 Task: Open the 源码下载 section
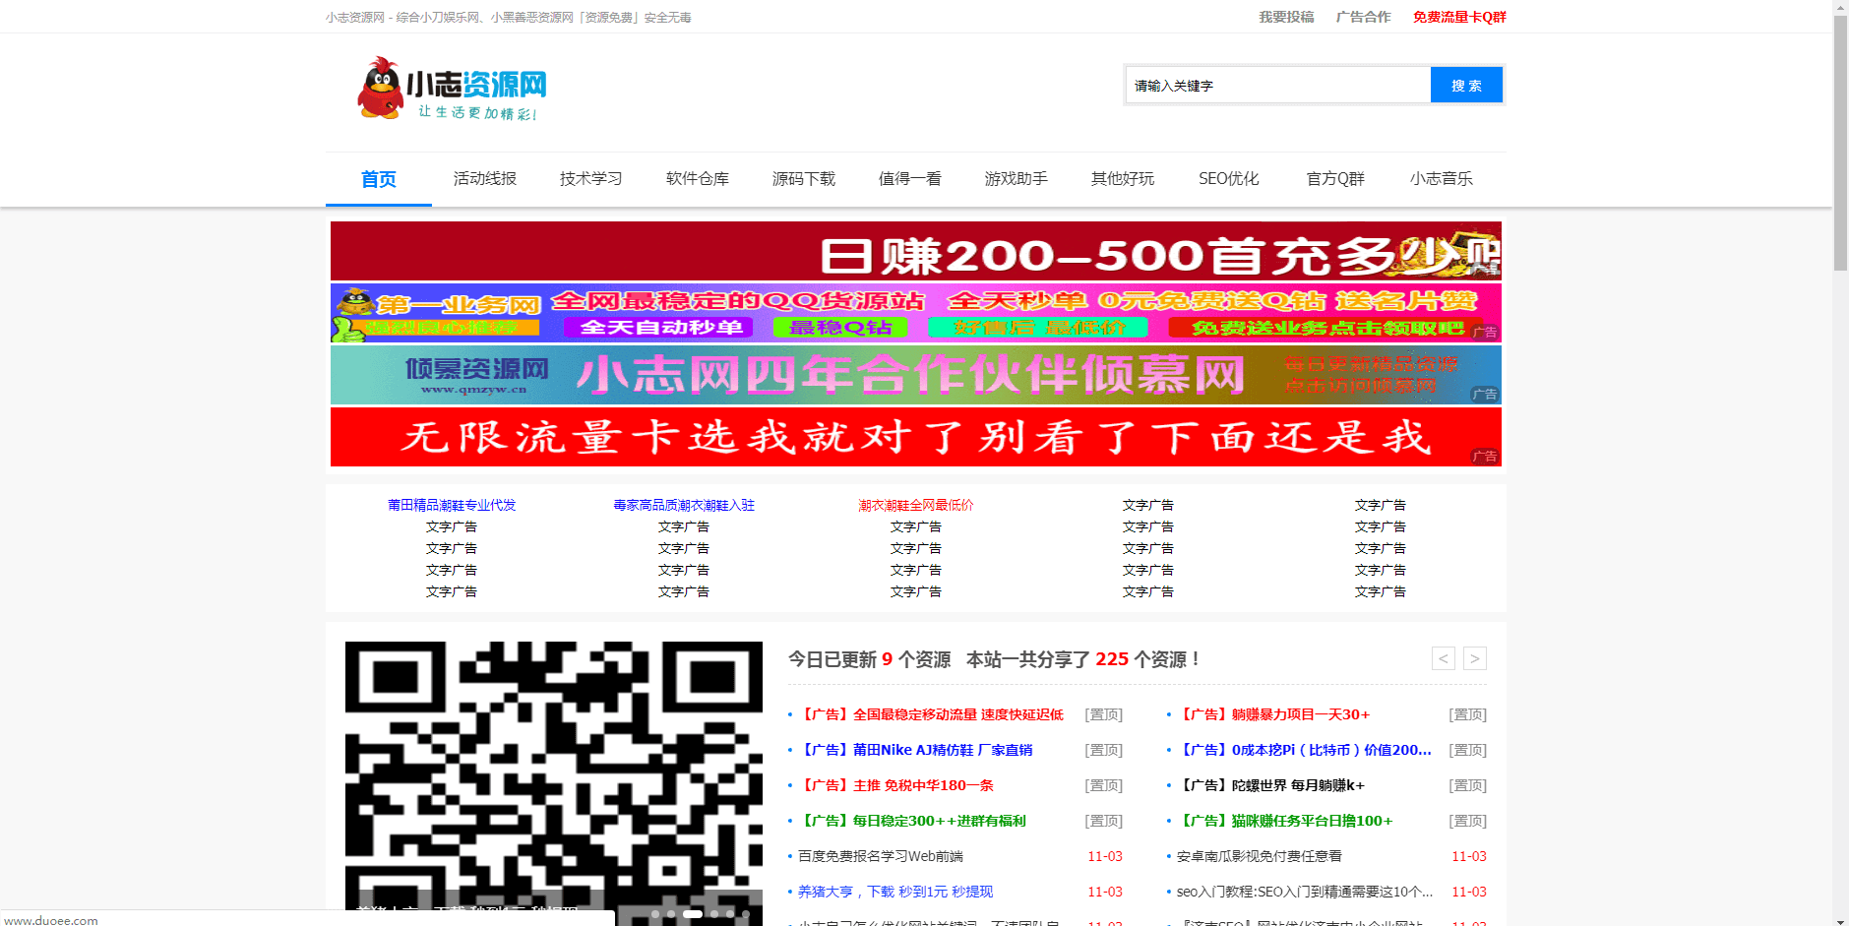click(803, 178)
